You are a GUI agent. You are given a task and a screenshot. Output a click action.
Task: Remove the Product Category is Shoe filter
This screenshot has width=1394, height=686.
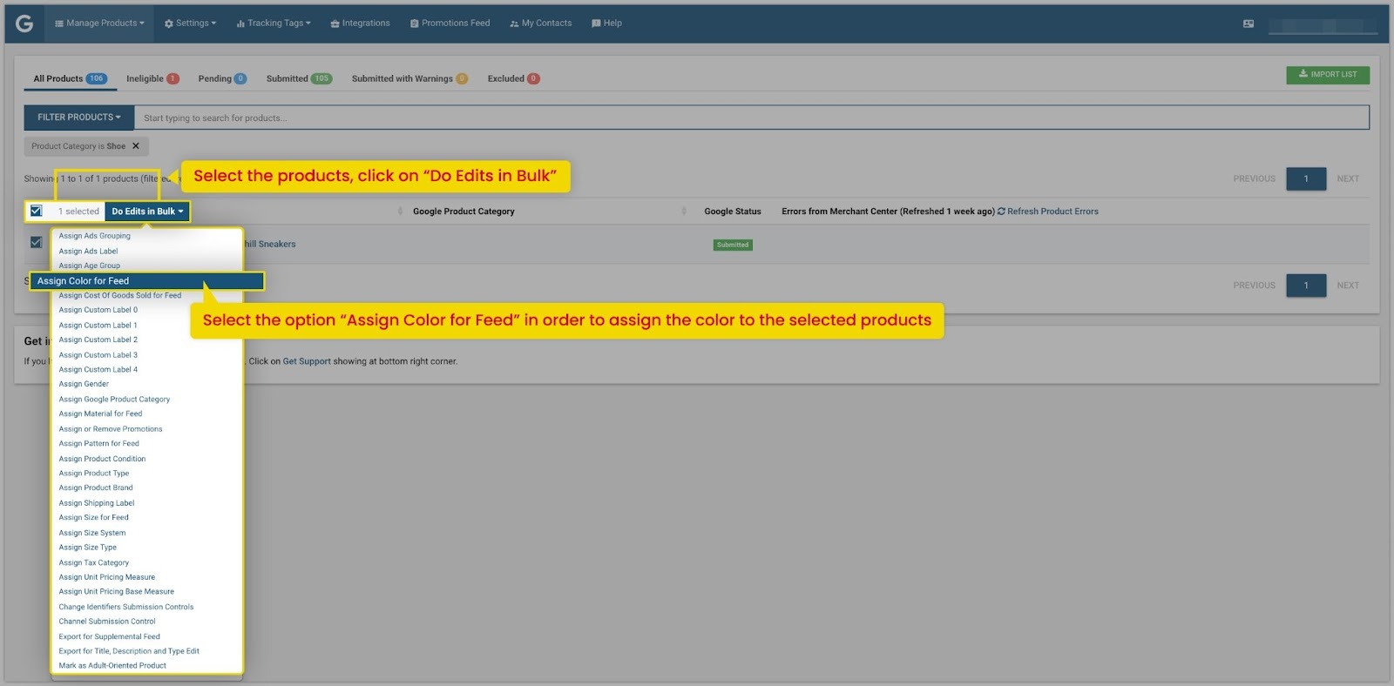[136, 146]
